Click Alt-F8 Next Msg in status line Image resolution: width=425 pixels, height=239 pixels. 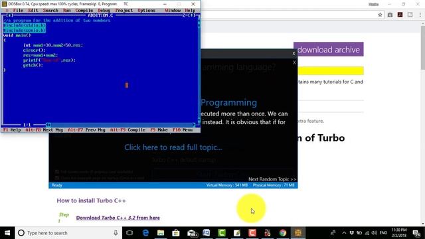pyautogui.click(x=44, y=130)
